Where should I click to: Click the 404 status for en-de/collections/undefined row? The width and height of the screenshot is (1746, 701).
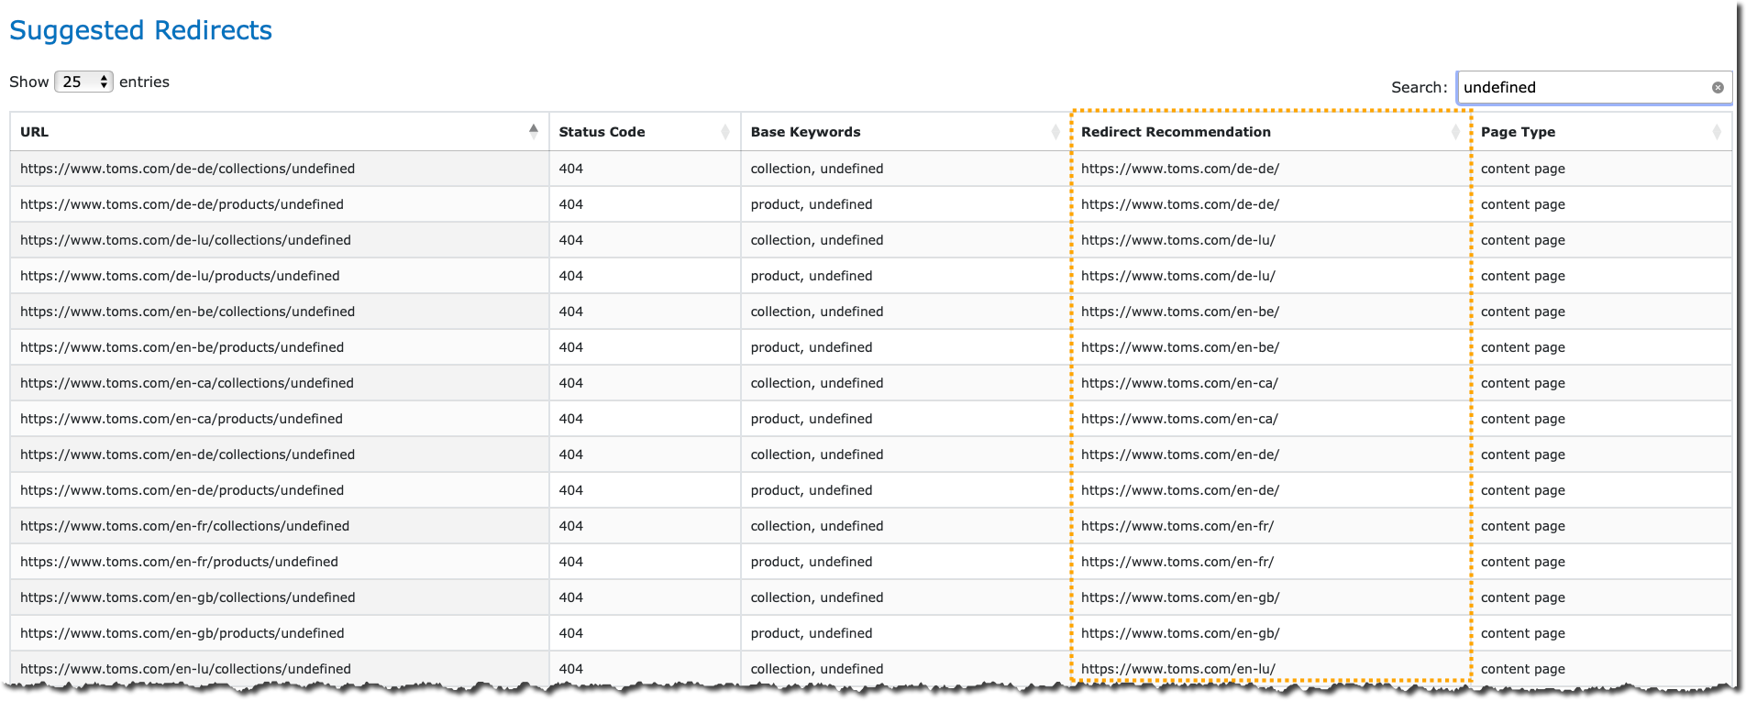(x=570, y=455)
